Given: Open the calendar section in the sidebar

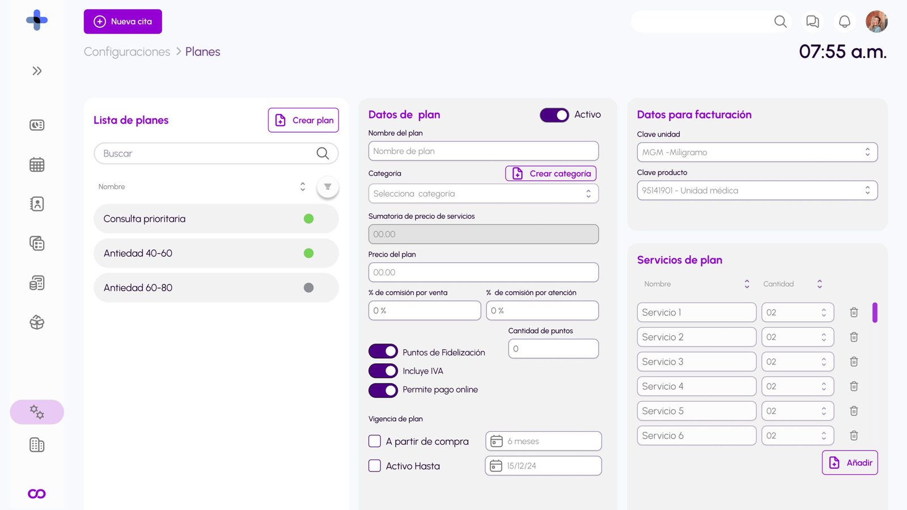Looking at the screenshot, I should click(36, 164).
